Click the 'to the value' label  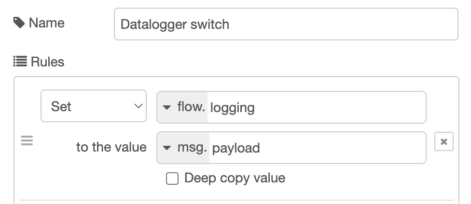click(x=111, y=147)
